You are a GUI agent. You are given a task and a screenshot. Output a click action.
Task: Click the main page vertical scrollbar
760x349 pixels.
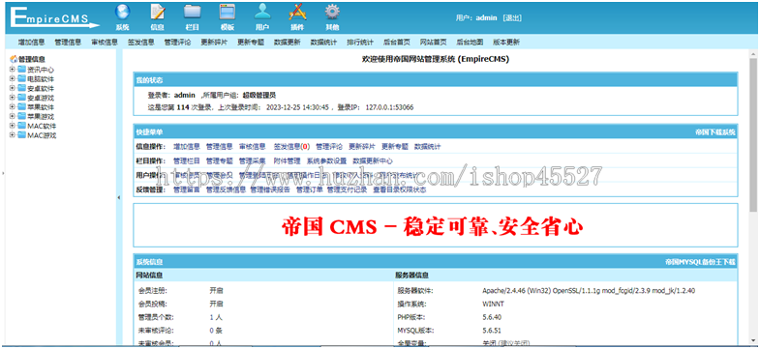coord(752,197)
